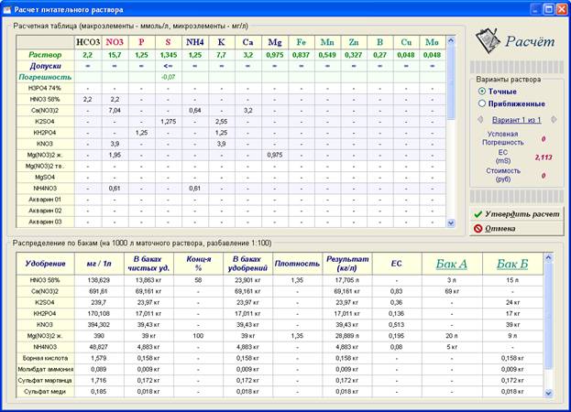Confirm with Утвердить расчет button
The height and width of the screenshot is (412, 571).
click(x=516, y=214)
